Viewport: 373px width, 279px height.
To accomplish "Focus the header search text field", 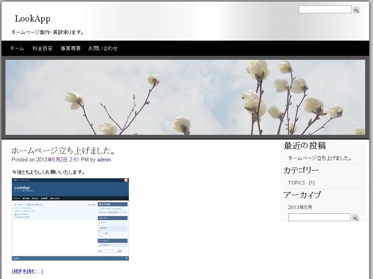I will pos(325,10).
